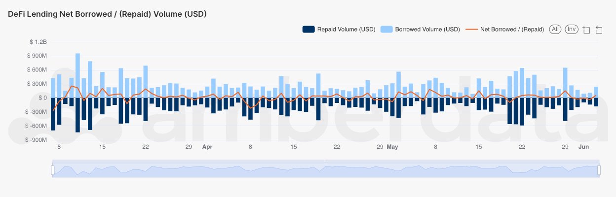616x197 pixels.
Task: Activate the area zoom tool icon
Action: [586, 30]
